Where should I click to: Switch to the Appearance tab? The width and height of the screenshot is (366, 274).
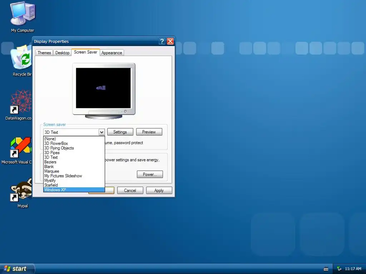tap(112, 53)
